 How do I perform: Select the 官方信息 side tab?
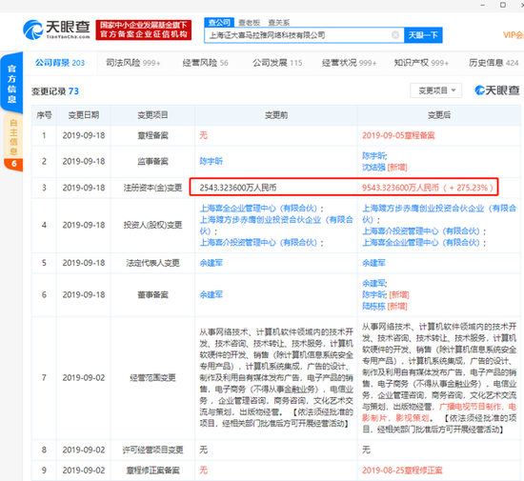tap(12, 84)
